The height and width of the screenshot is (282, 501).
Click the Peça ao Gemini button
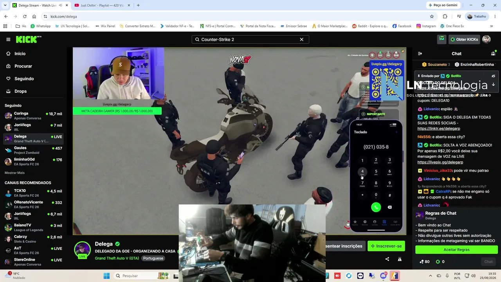tap(443, 5)
